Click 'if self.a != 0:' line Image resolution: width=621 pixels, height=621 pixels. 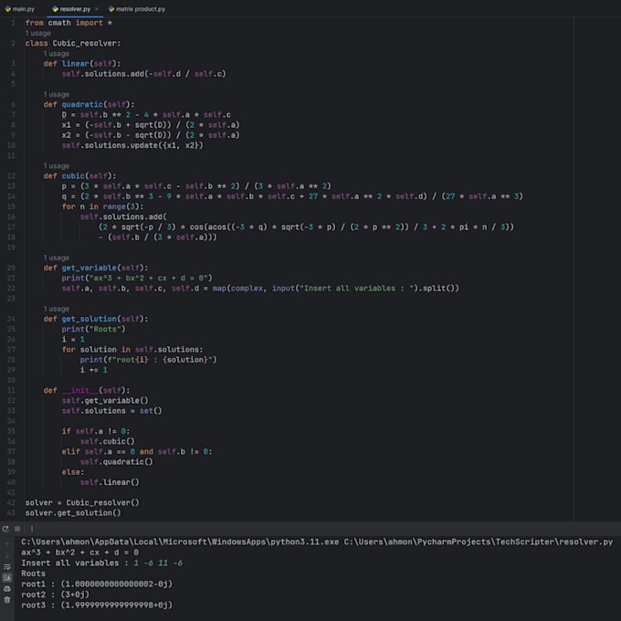(96, 431)
